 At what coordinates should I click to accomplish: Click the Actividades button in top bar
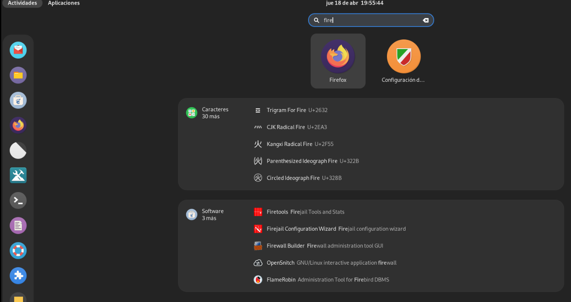point(22,3)
